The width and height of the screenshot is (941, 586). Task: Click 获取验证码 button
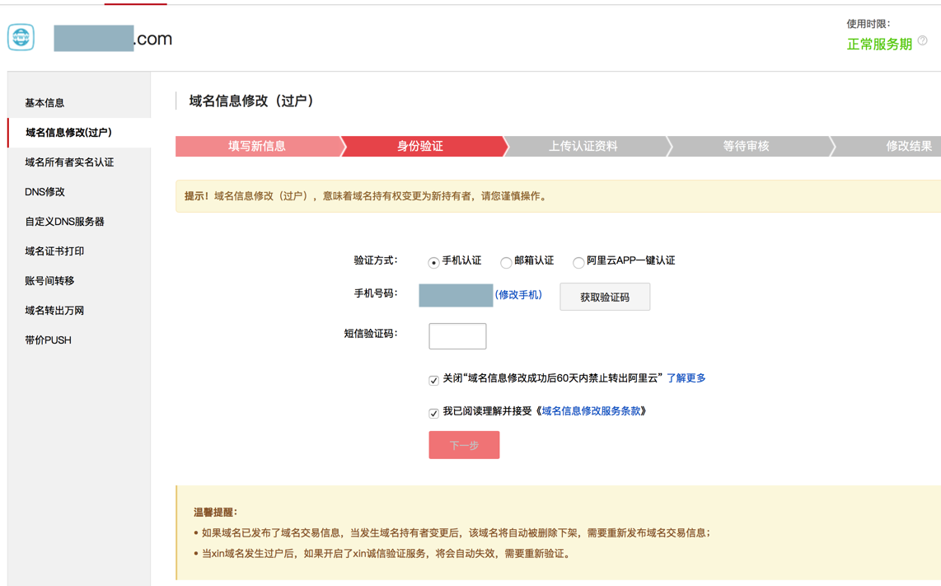click(x=605, y=297)
